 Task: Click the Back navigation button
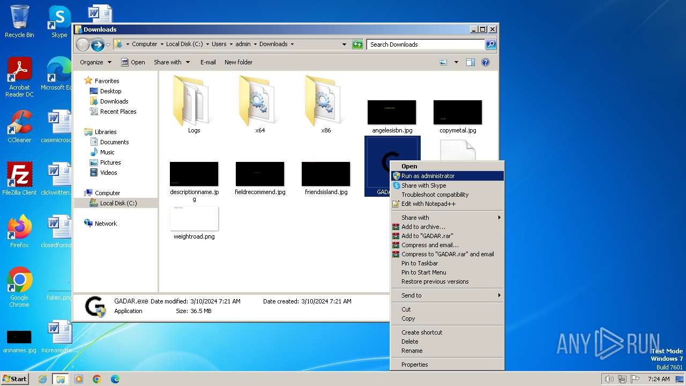tap(83, 44)
